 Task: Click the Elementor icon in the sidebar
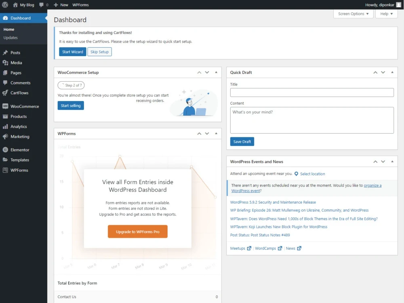(5, 150)
